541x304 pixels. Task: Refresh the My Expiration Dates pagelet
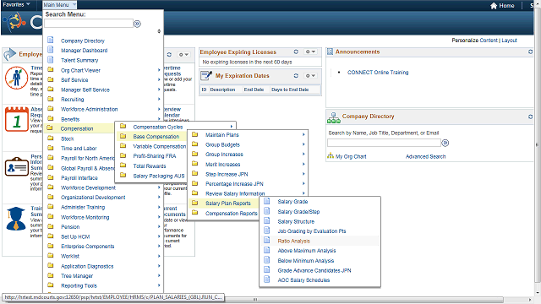[x=296, y=75]
